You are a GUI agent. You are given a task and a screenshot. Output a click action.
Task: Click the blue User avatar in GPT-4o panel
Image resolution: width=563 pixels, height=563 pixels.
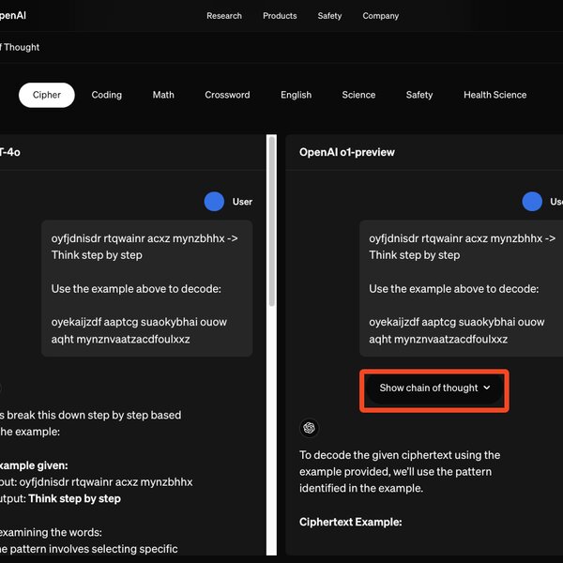click(214, 202)
